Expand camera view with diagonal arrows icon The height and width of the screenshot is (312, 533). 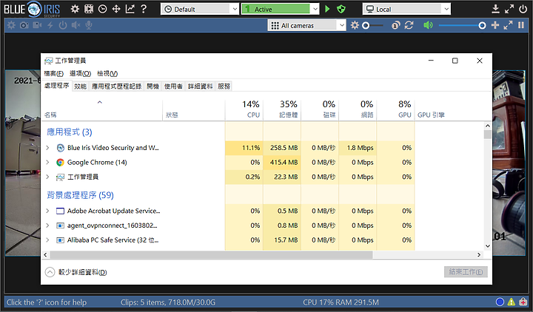(x=508, y=25)
